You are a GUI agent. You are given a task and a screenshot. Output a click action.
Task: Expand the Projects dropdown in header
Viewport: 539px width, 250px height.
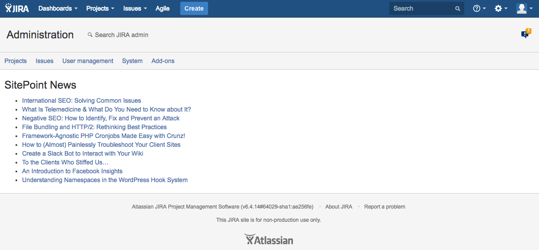point(100,8)
